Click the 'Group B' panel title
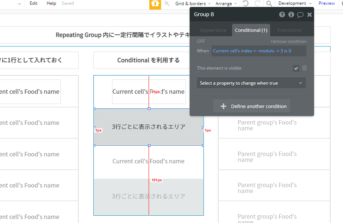The image size is (343, 223). click(204, 14)
